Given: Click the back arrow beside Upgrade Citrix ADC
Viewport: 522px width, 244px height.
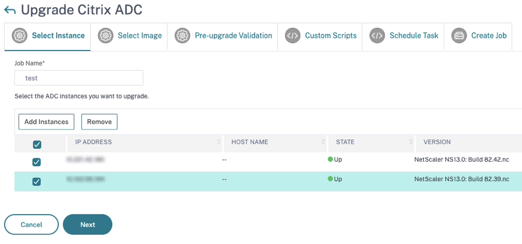Looking at the screenshot, I should pos(9,11).
